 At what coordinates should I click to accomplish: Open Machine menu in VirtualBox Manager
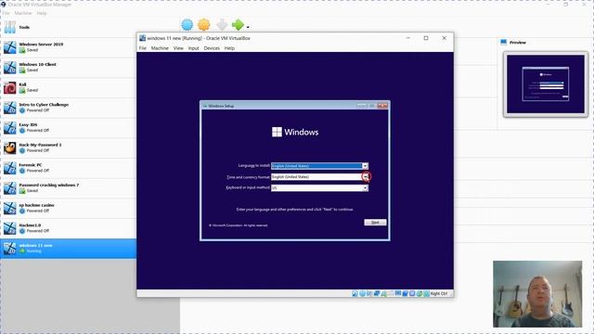(23, 13)
